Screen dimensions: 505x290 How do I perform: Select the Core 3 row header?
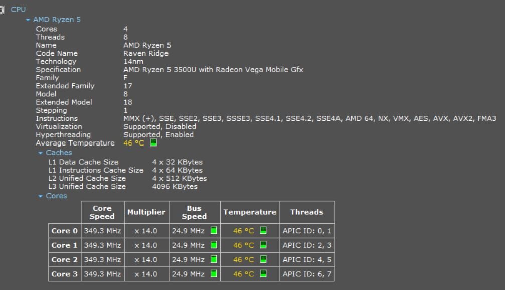[64, 274]
